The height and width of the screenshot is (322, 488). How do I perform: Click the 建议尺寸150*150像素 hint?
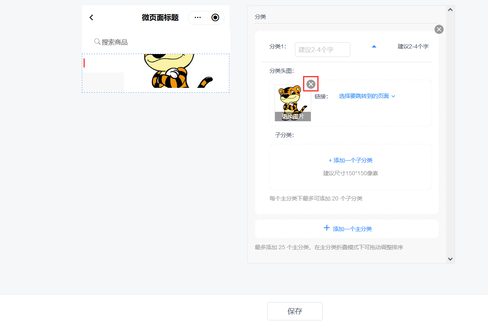[x=350, y=173]
